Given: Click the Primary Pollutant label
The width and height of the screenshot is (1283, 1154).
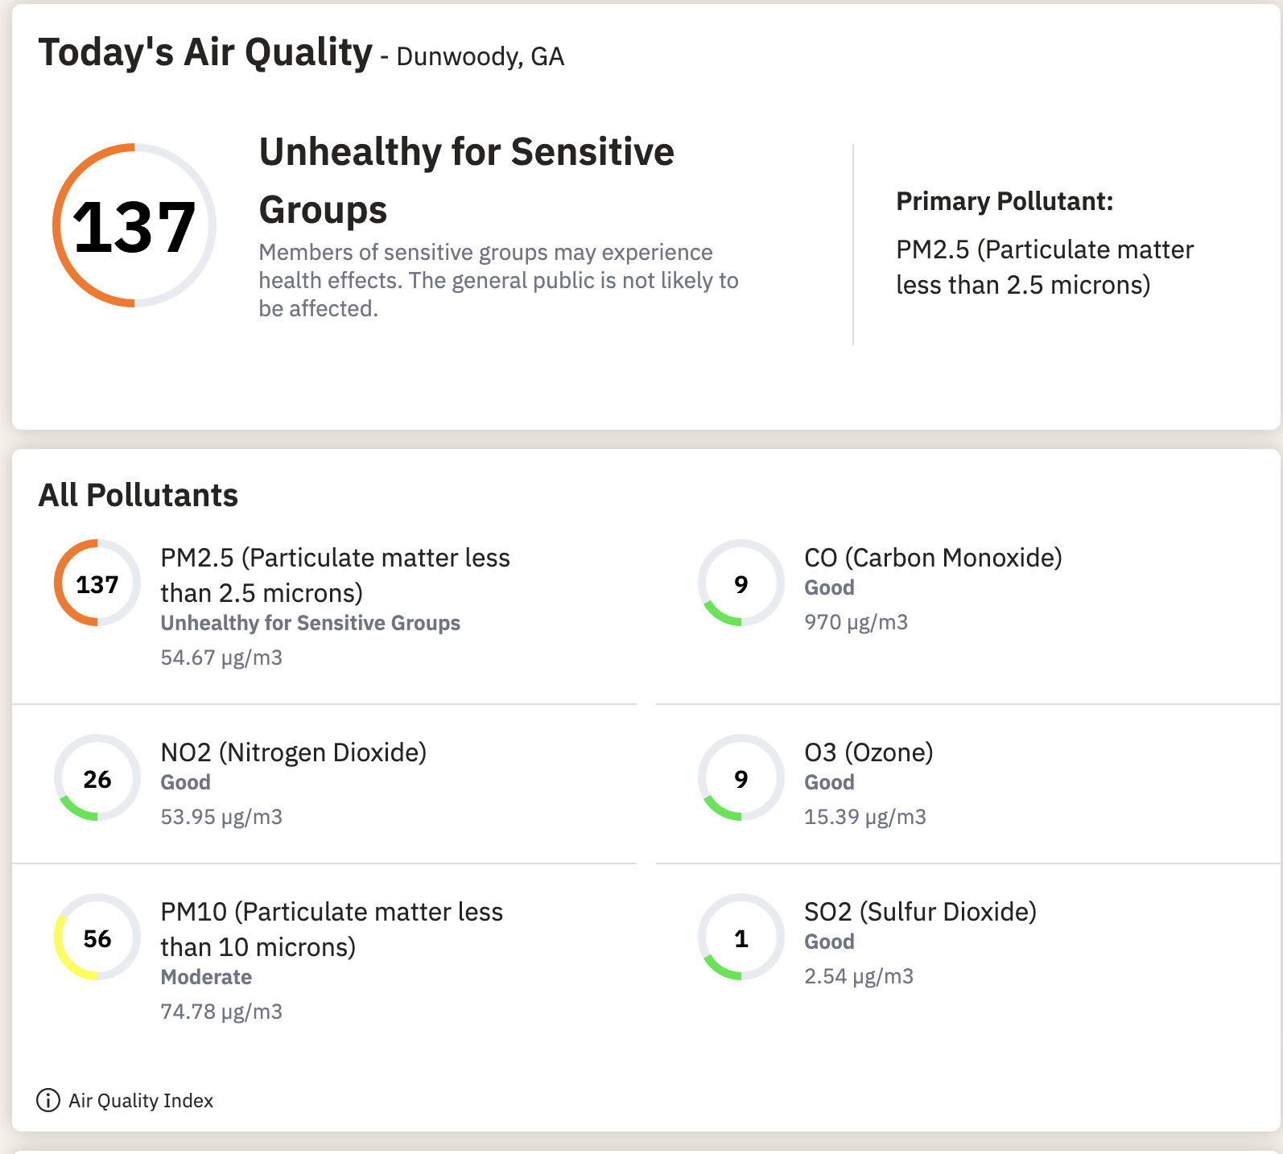Looking at the screenshot, I should coord(1005,201).
